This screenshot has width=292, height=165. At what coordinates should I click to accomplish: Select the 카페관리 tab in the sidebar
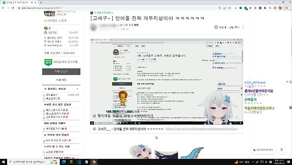point(51,21)
